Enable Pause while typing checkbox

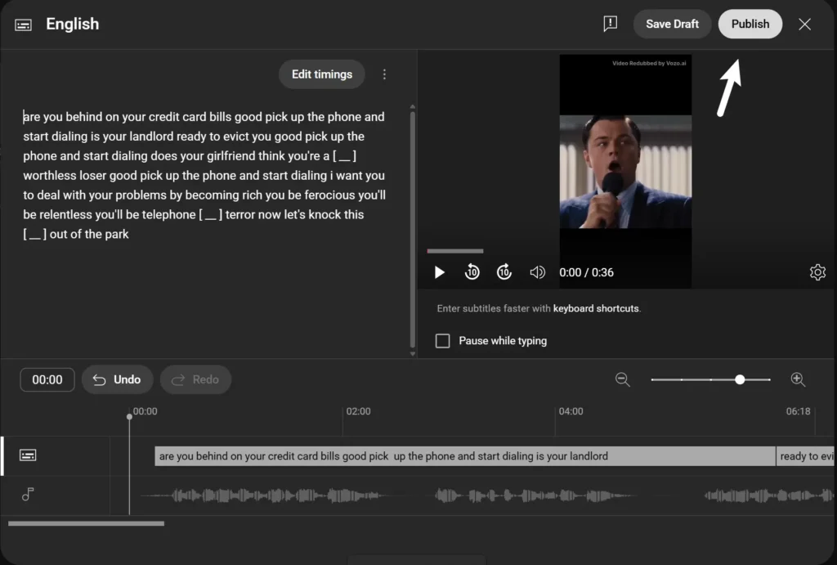tap(442, 341)
